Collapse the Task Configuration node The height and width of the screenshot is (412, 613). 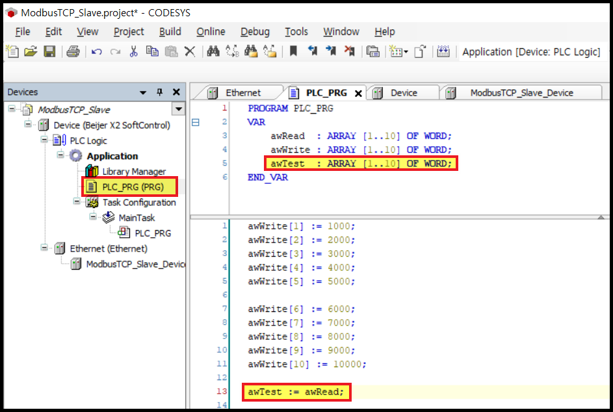coord(77,201)
